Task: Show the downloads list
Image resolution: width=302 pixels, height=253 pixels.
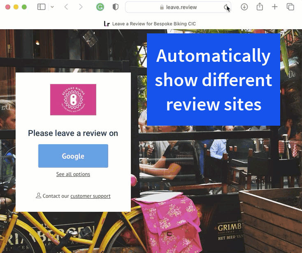Action: (x=244, y=7)
